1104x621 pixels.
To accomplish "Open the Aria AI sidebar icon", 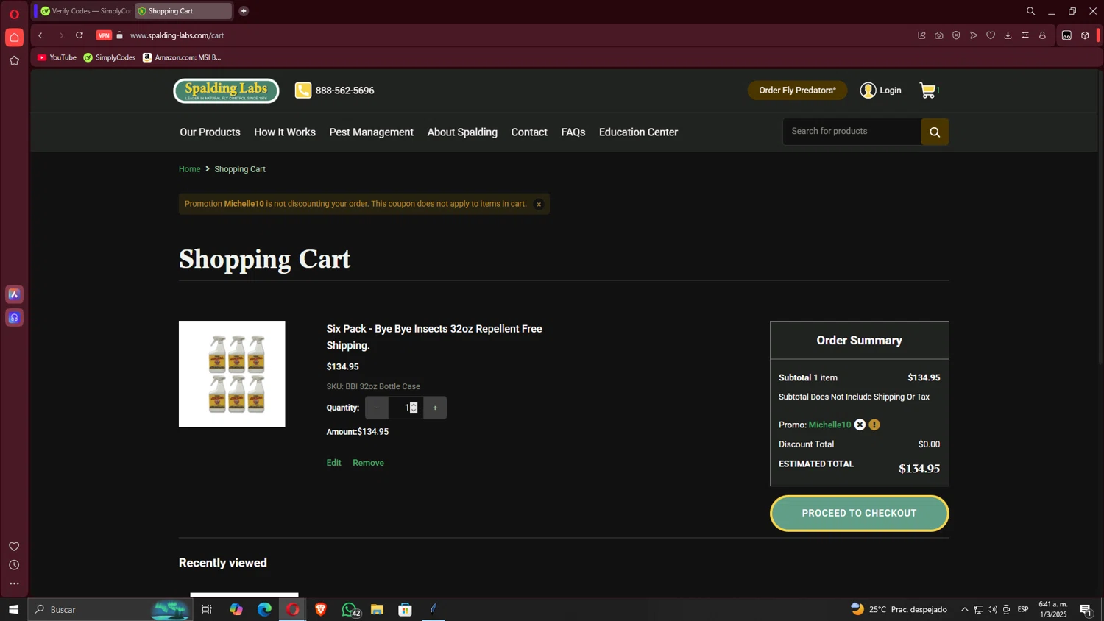I will click(x=14, y=294).
